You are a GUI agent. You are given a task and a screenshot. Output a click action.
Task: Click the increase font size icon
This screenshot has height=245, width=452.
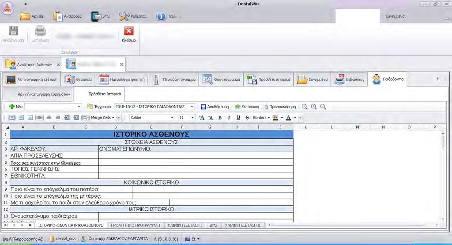pos(202,117)
